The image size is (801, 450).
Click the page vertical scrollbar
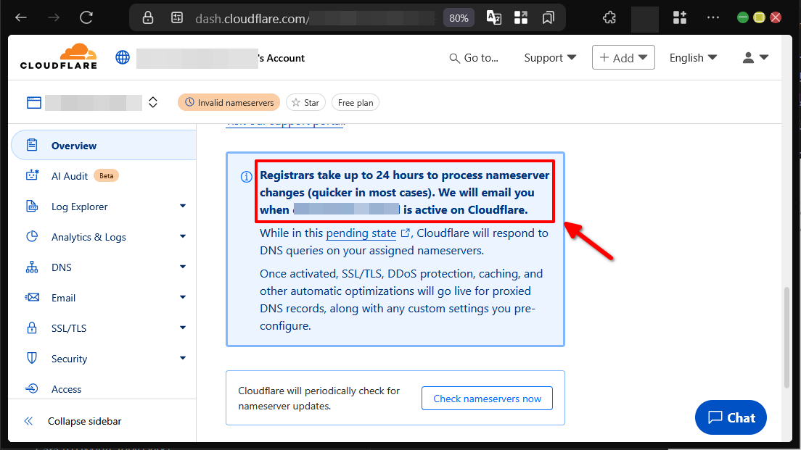click(787, 337)
